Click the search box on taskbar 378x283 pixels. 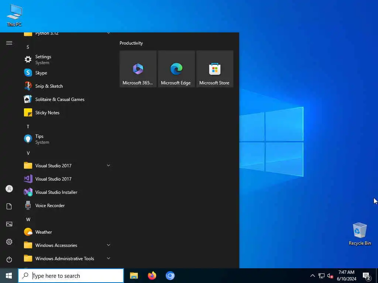click(x=71, y=276)
